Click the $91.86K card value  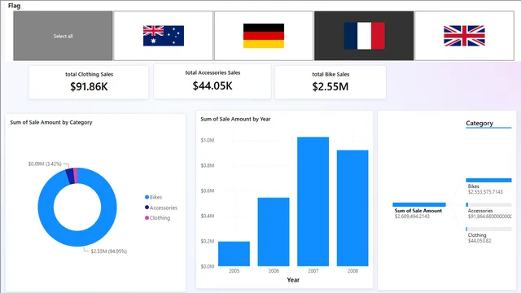[89, 87]
